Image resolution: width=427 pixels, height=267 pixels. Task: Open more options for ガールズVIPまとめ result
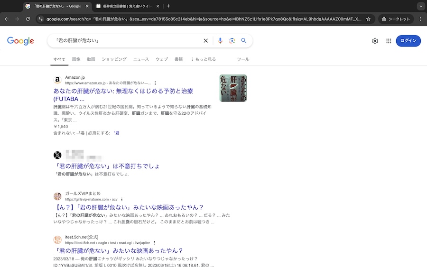point(122,199)
